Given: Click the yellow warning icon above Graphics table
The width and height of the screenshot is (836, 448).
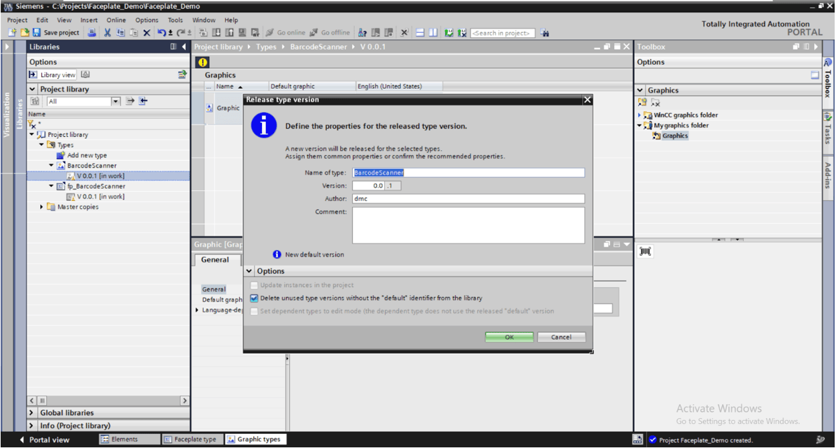Looking at the screenshot, I should (202, 62).
